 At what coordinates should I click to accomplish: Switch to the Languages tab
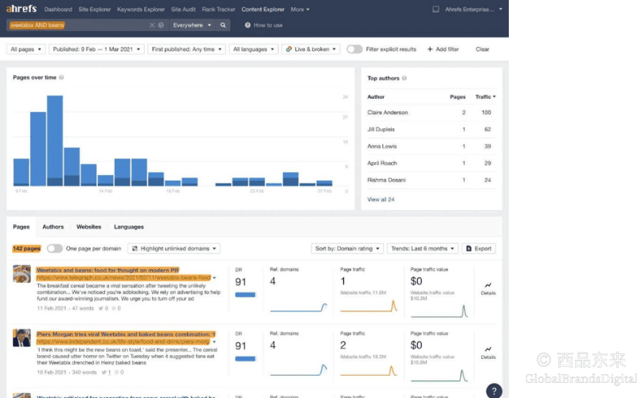[x=129, y=227]
